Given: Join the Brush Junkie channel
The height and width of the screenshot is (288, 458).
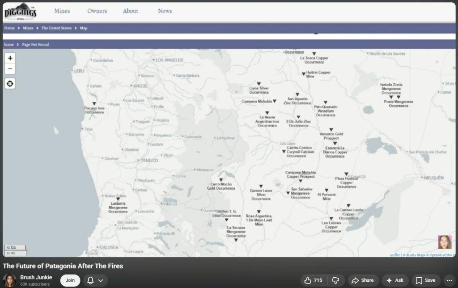Looking at the screenshot, I should [x=70, y=280].
